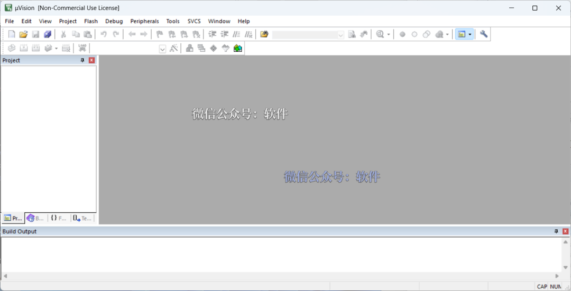The height and width of the screenshot is (291, 571).
Task: Switch to the Books (B...) tab
Action: tap(35, 218)
